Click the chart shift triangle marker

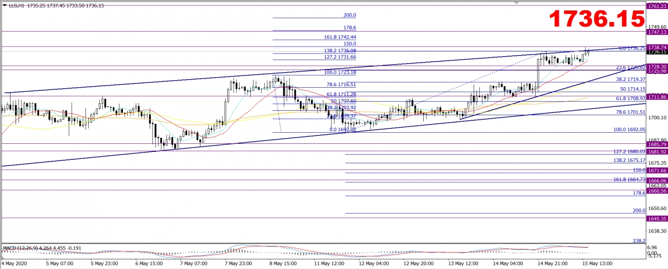click(517, 3)
